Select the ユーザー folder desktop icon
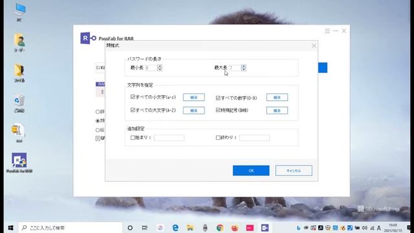 (x=19, y=42)
